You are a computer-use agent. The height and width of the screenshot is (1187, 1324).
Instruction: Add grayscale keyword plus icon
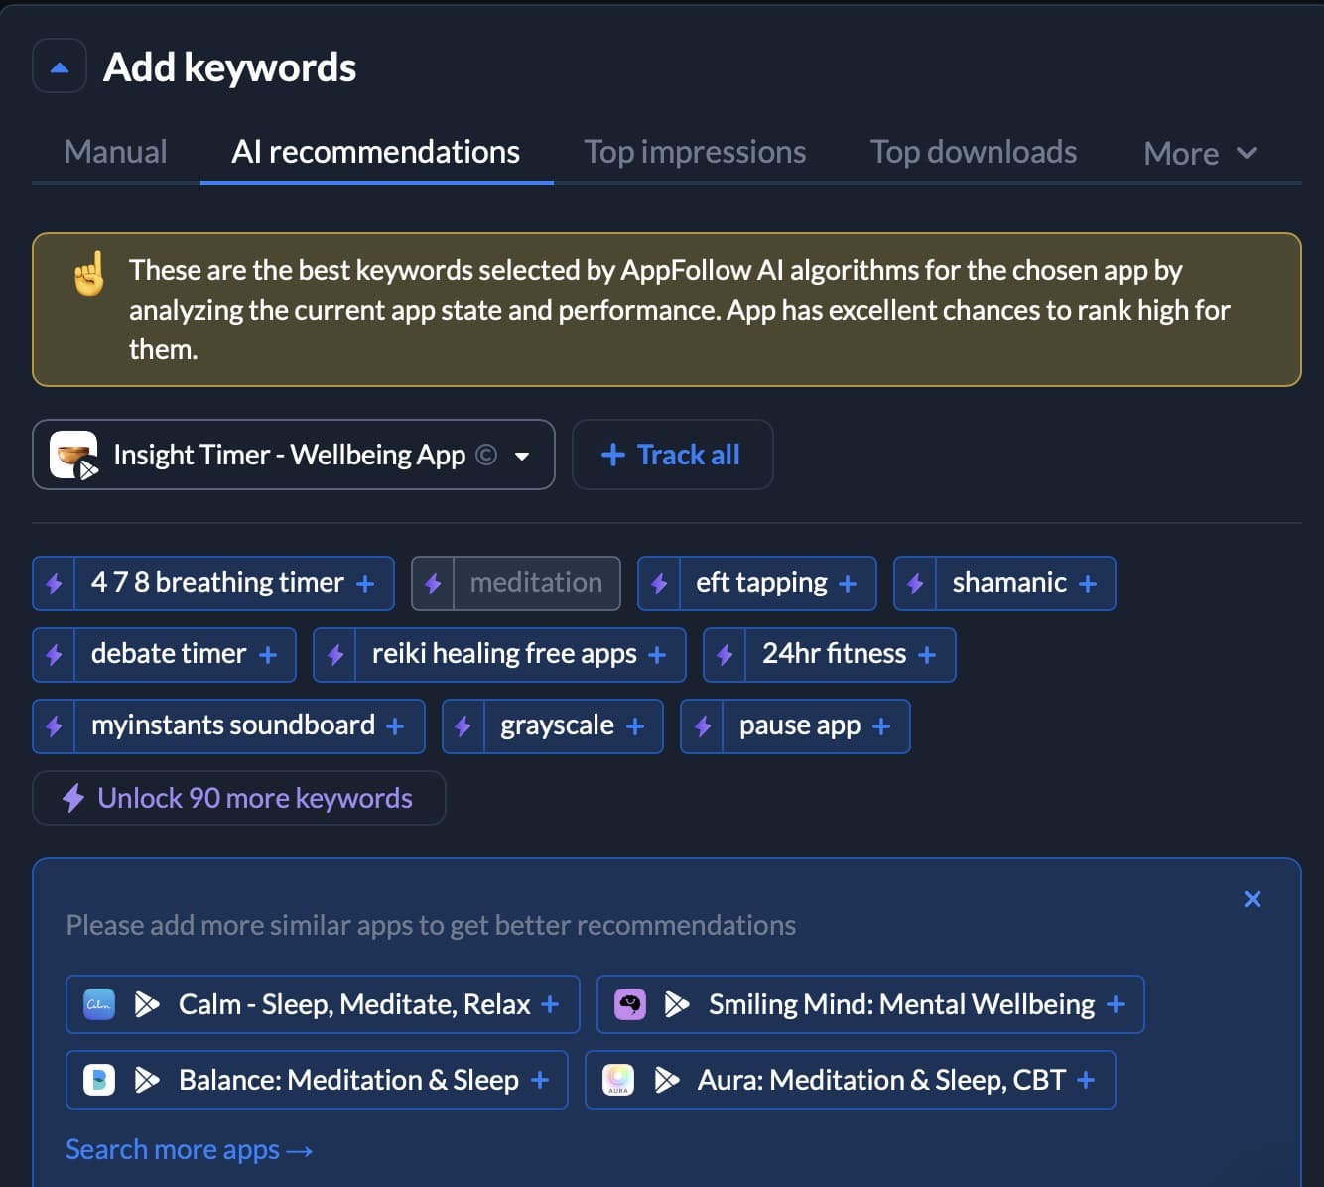(x=635, y=726)
